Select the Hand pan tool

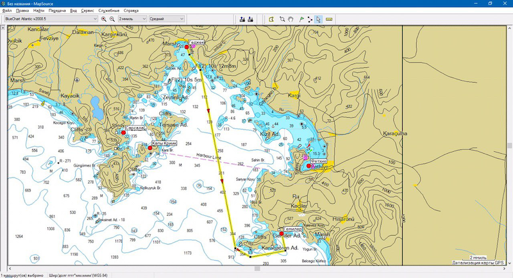[290, 19]
